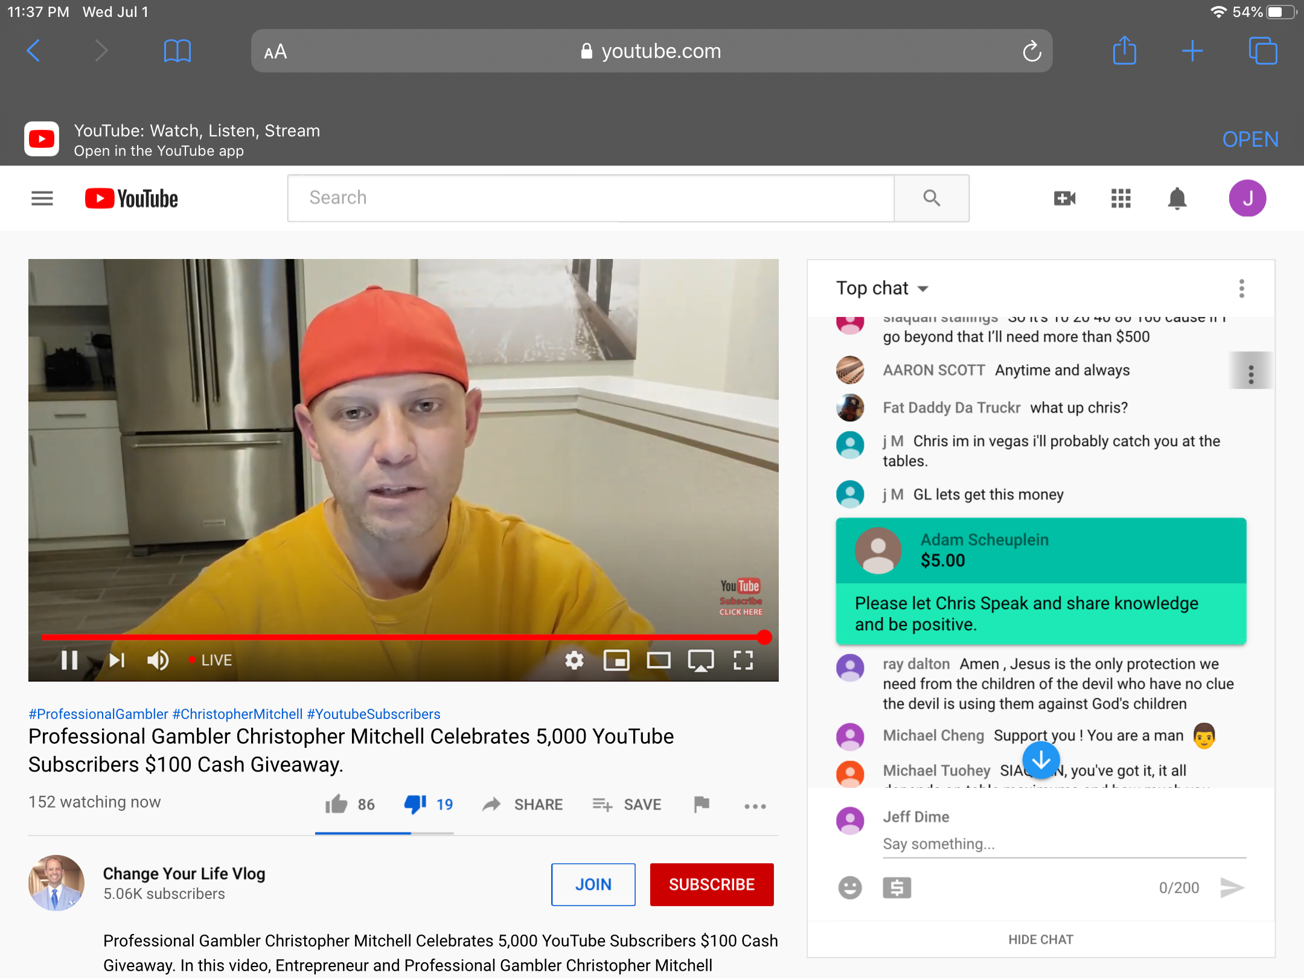1304x978 pixels.
Task: Open Super Chat dollar bill icon
Action: (x=897, y=887)
